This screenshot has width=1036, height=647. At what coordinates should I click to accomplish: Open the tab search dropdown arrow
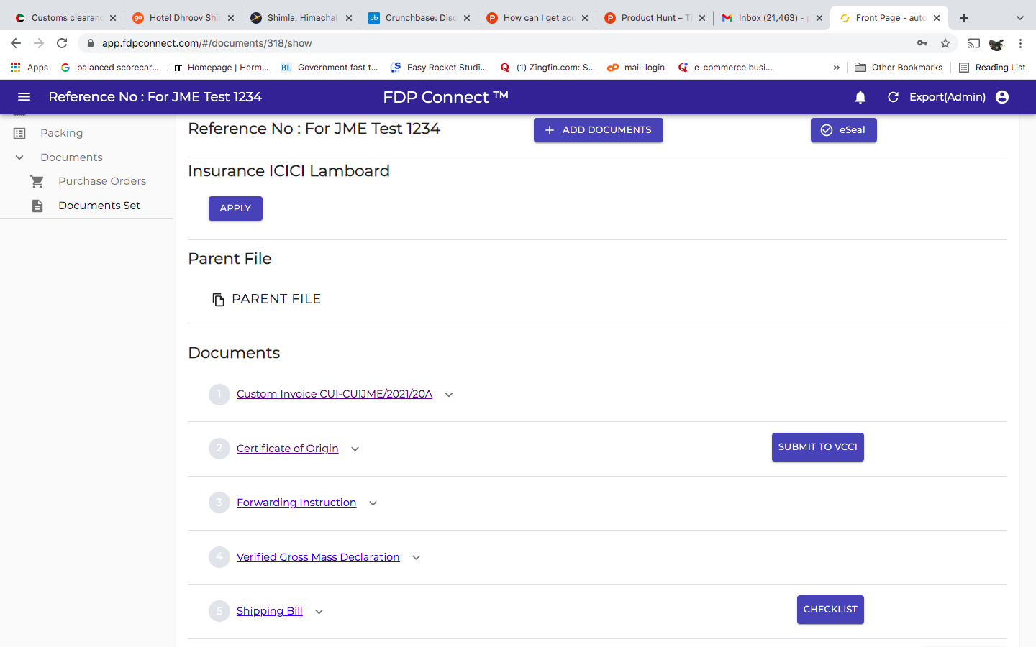(1019, 18)
